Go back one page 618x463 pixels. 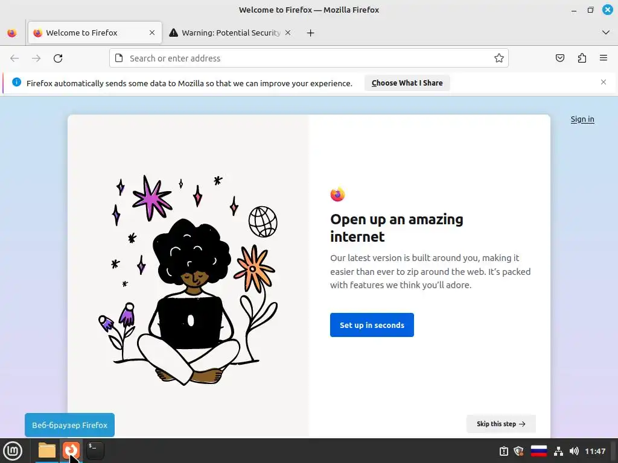(x=14, y=58)
